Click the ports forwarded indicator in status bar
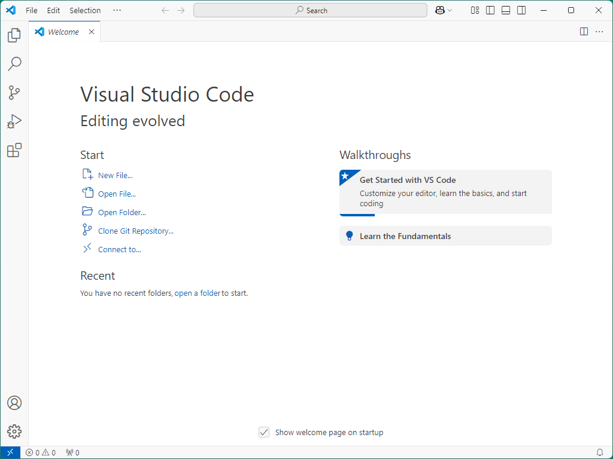This screenshot has height=459, width=613. (72, 453)
